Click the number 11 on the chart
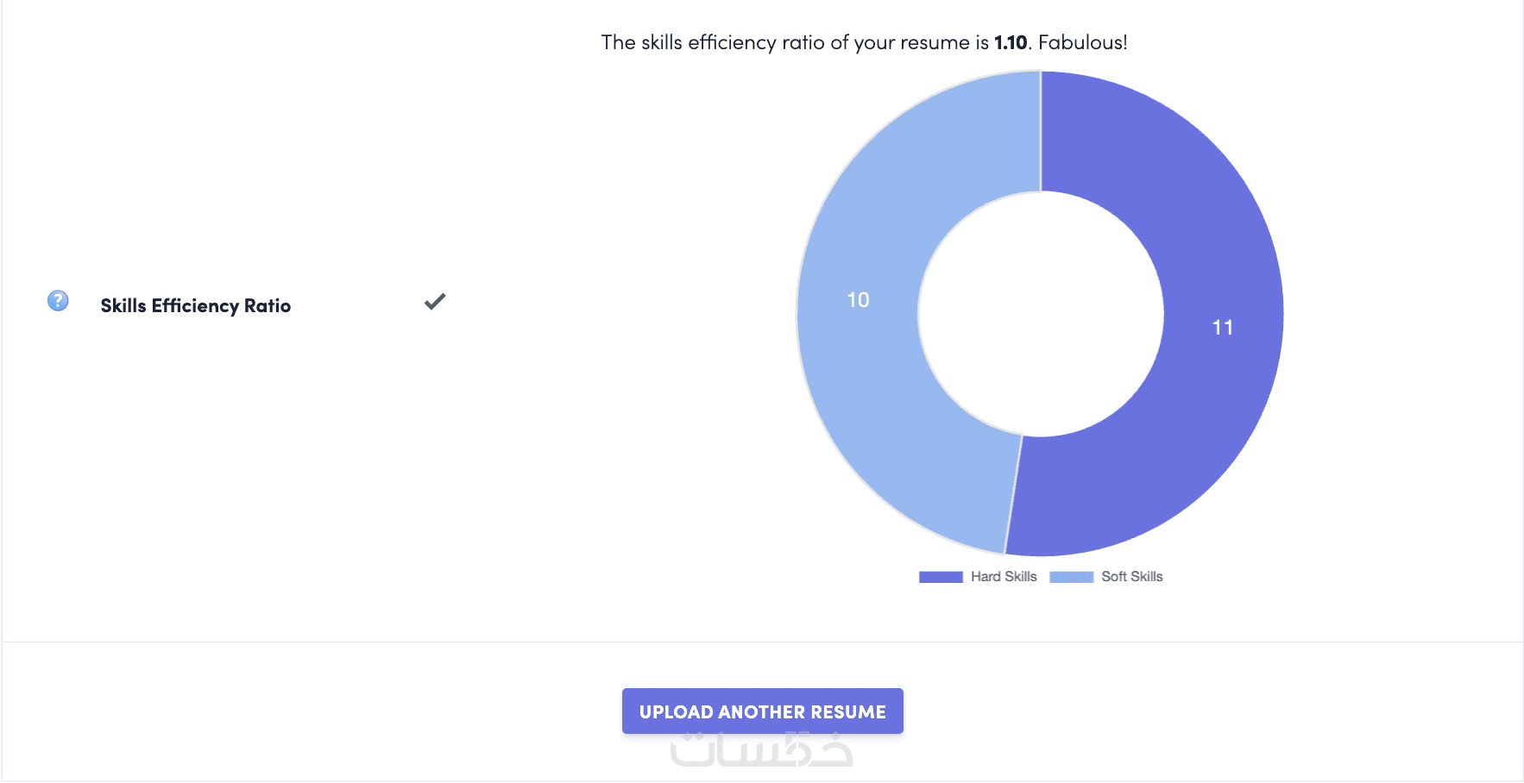Viewport: 1524px width, 783px height. pyautogui.click(x=1222, y=328)
